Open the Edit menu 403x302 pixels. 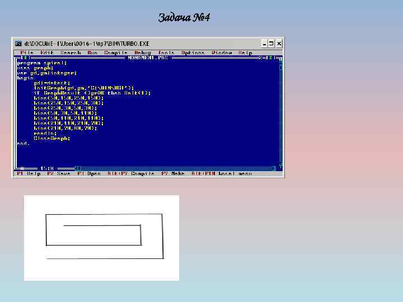click(x=47, y=53)
